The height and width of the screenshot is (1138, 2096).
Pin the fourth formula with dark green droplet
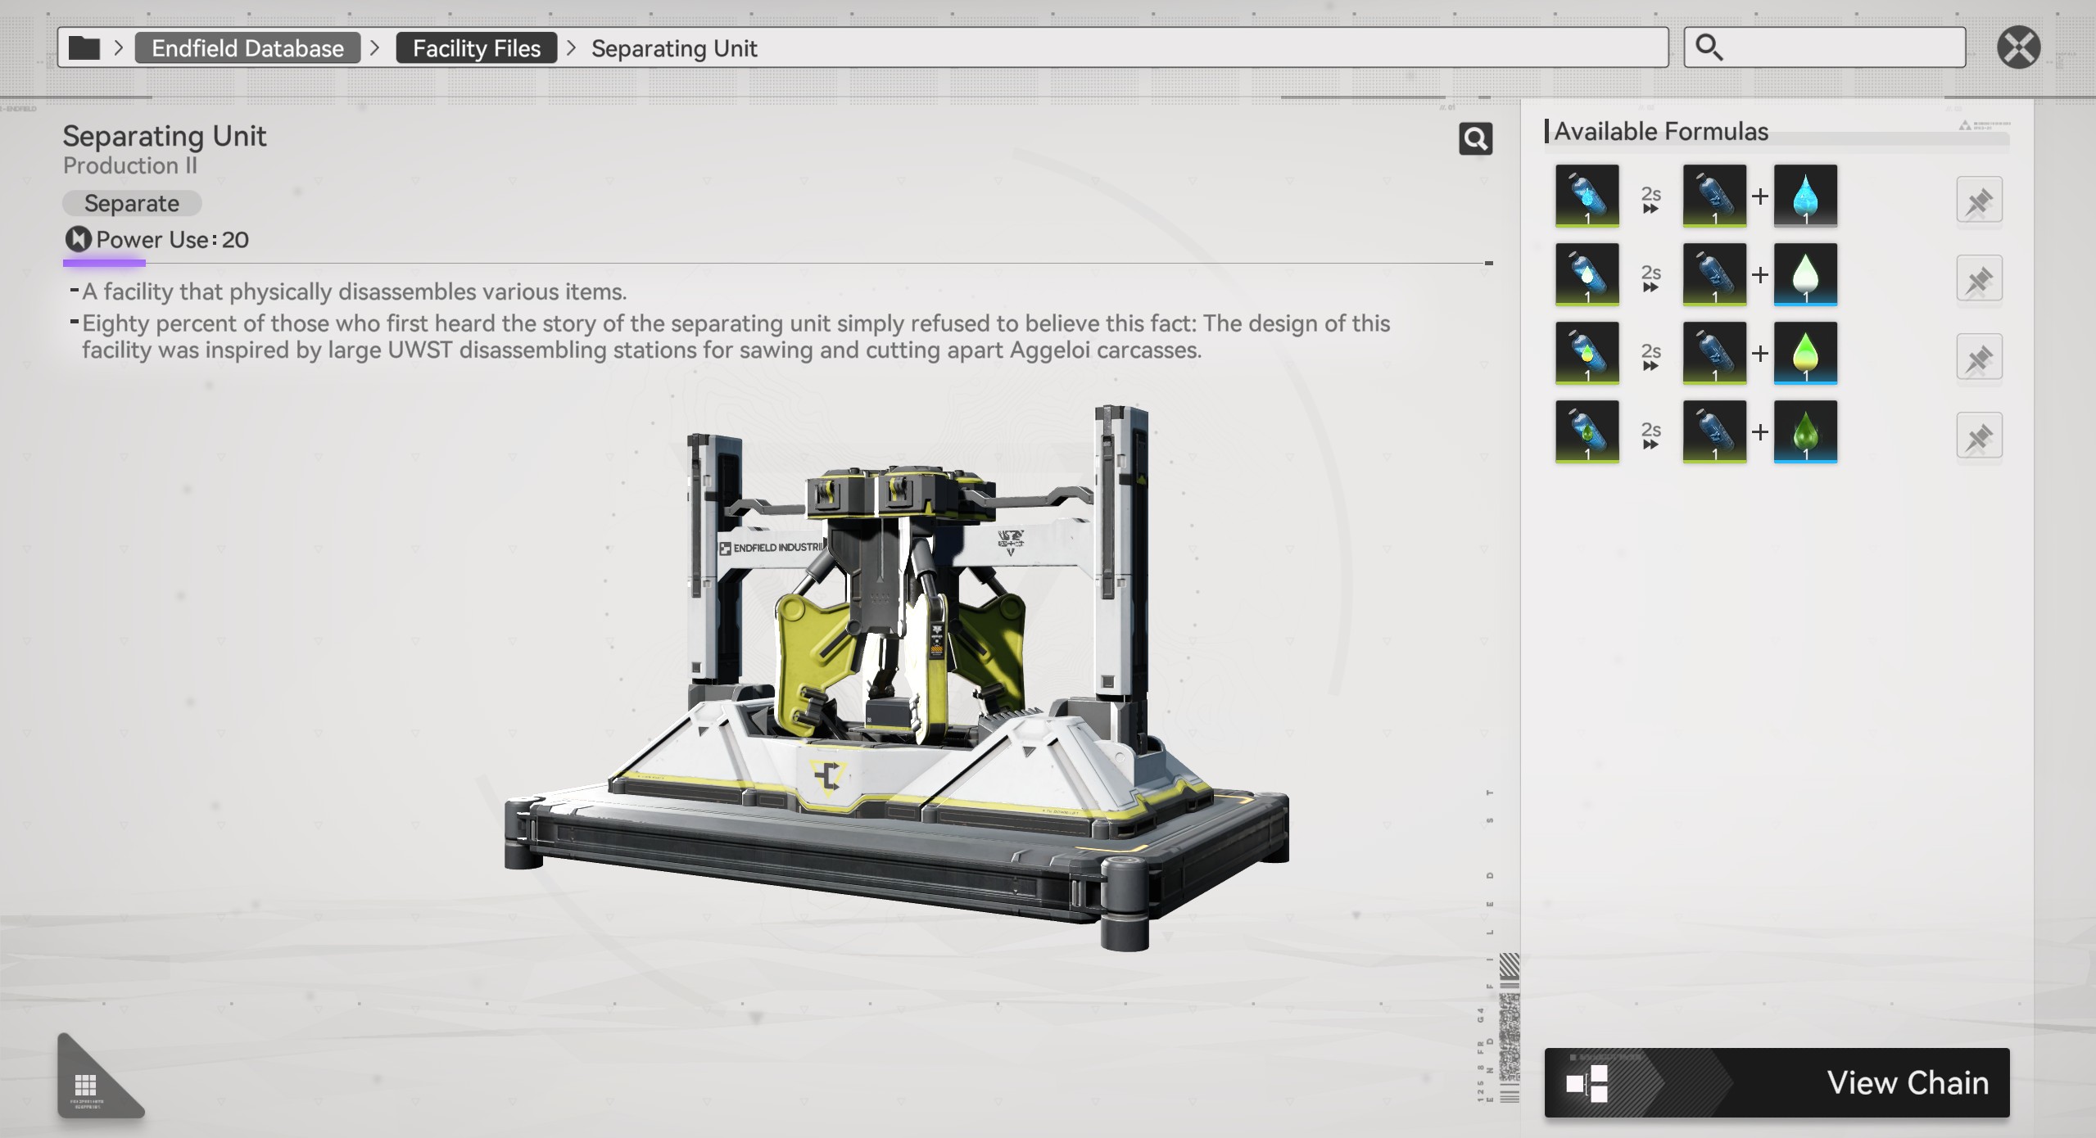pyautogui.click(x=1979, y=436)
